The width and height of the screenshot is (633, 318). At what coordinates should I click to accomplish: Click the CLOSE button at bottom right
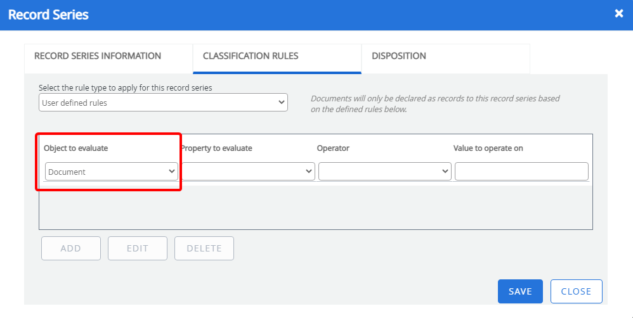[576, 291]
